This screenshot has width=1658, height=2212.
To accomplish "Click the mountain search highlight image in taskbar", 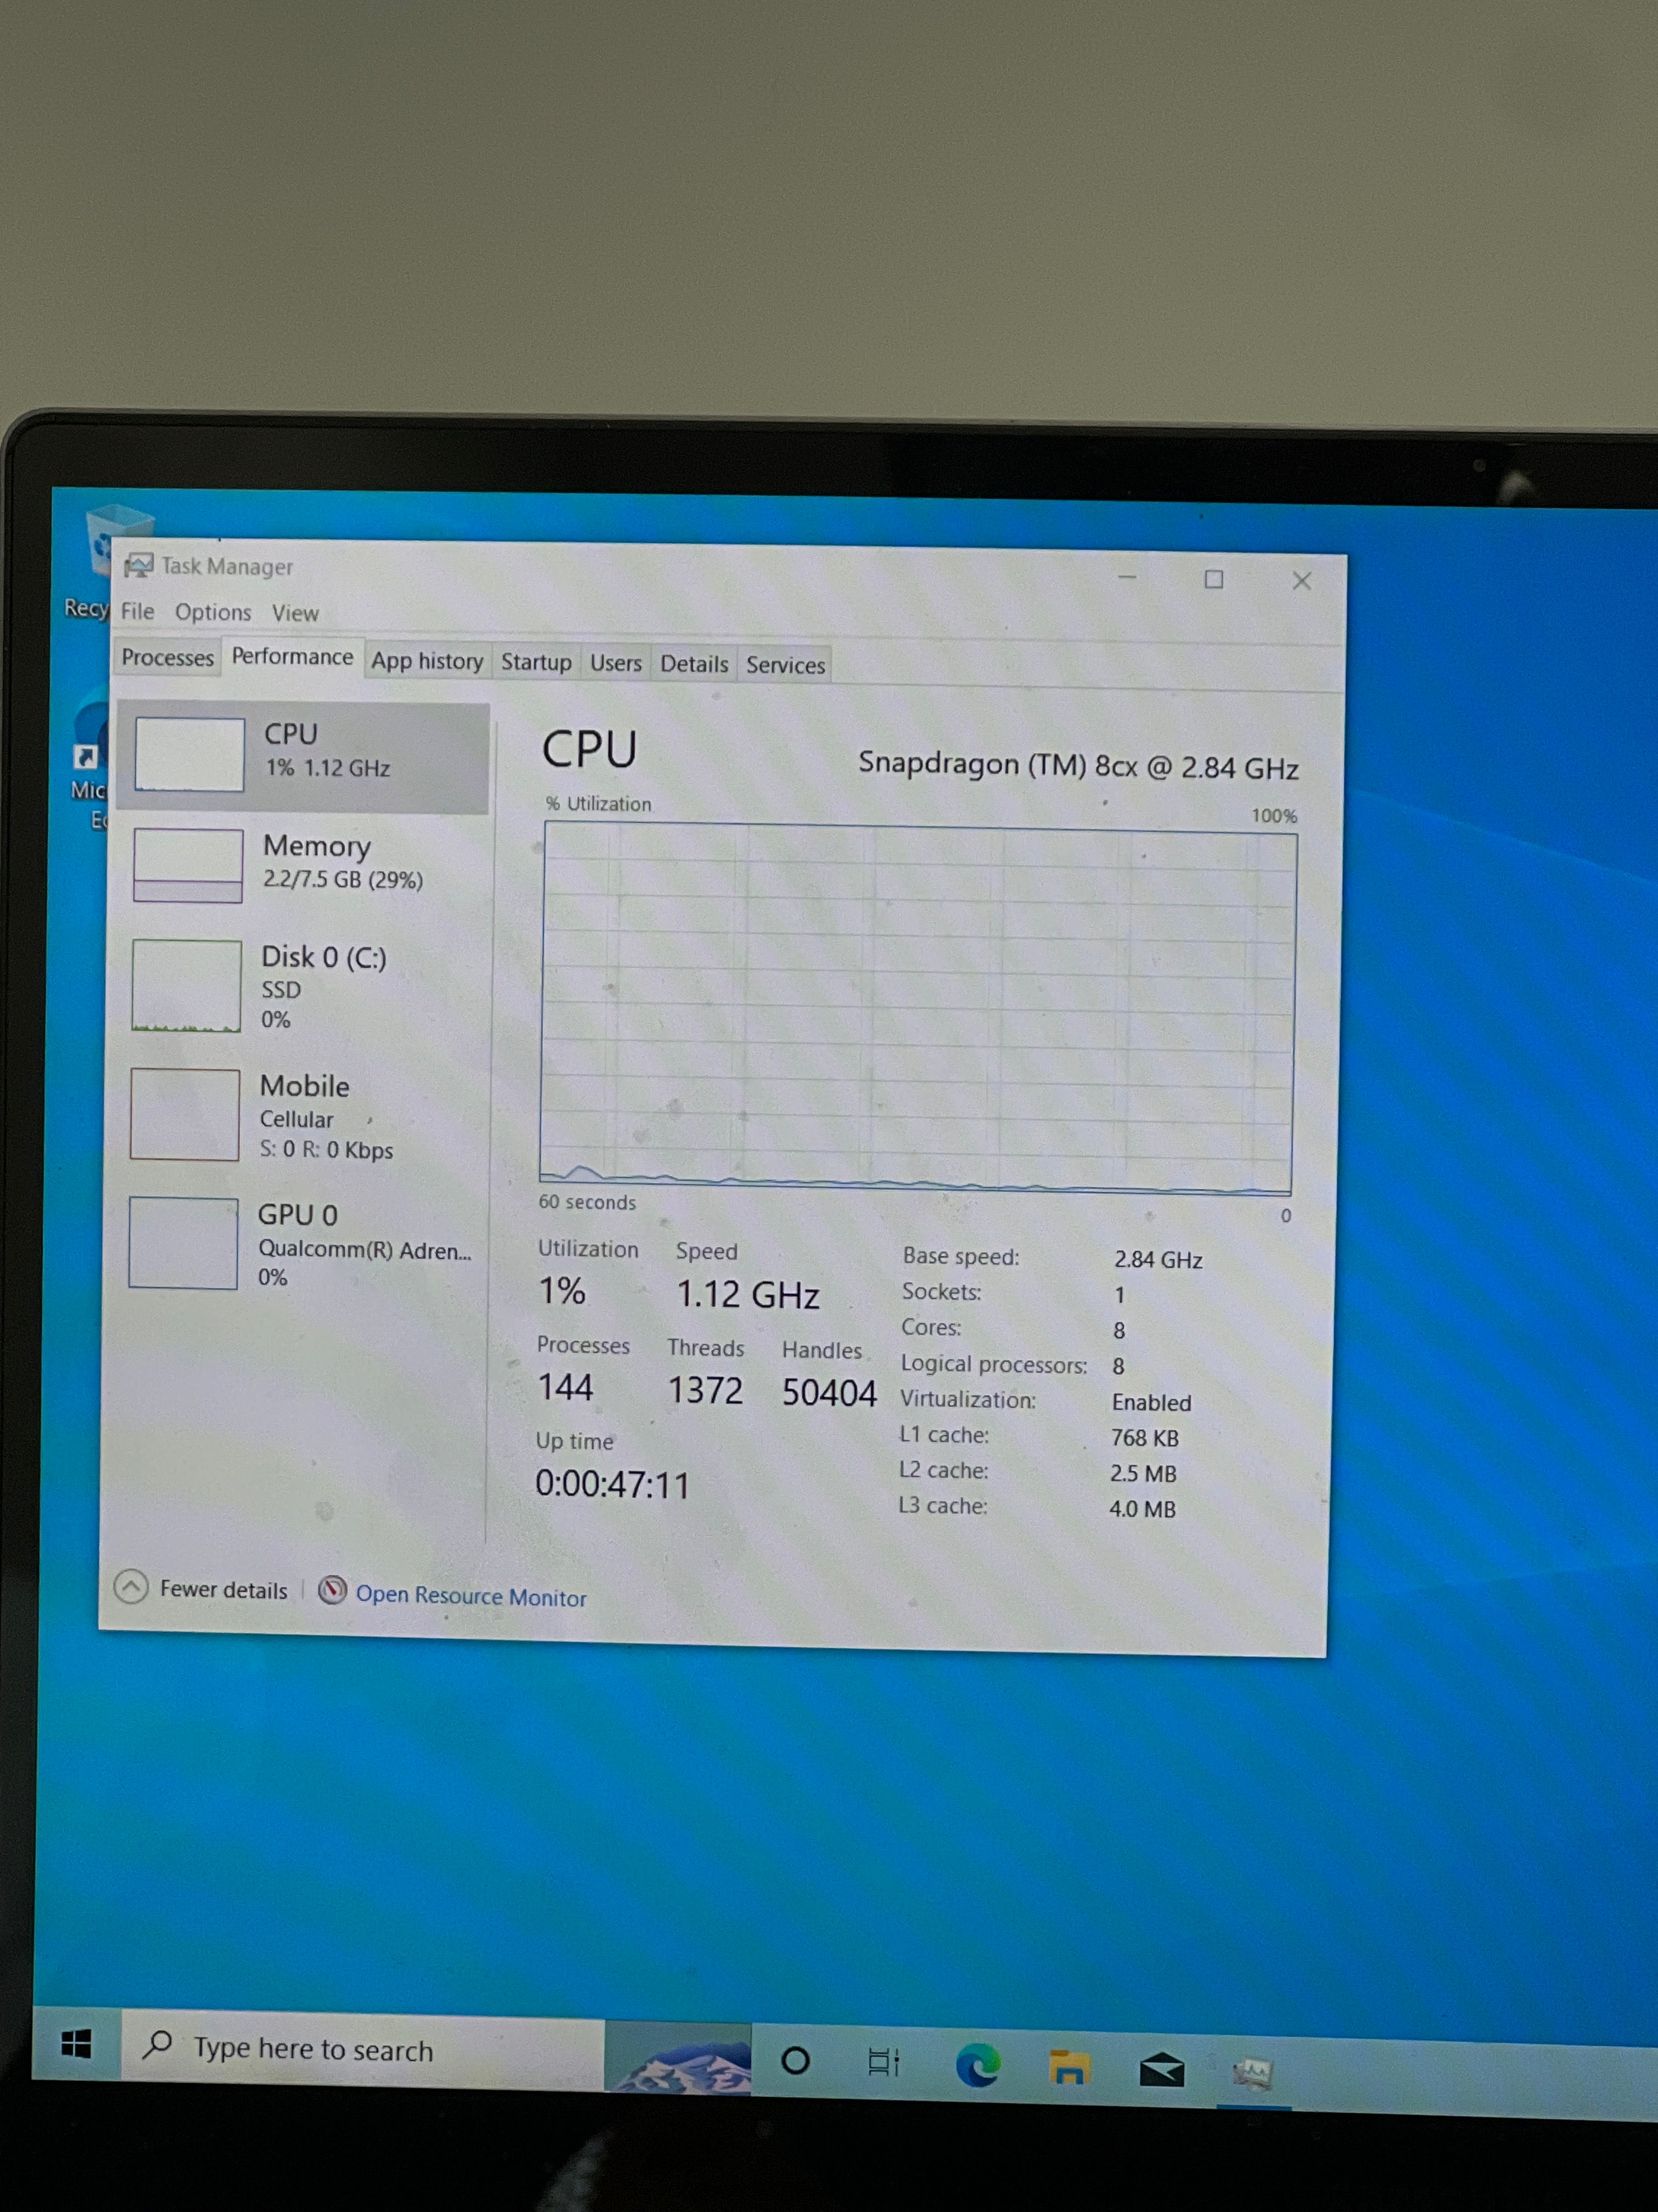I will pos(679,2058).
